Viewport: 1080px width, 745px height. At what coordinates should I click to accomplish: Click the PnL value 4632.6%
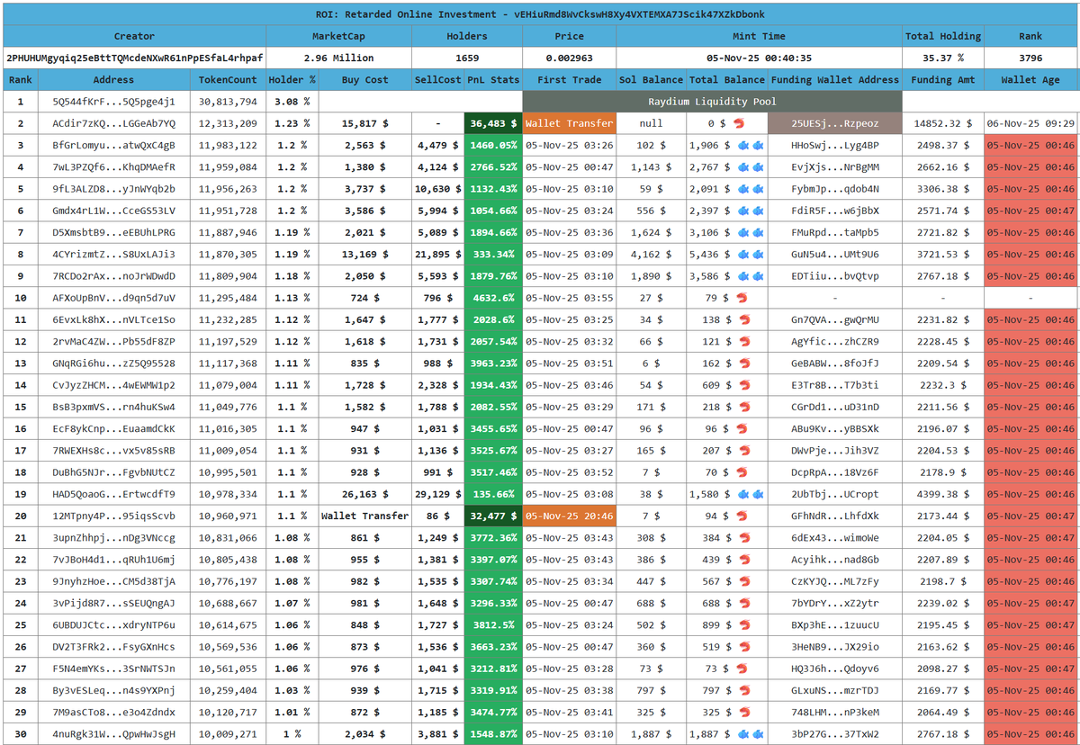pyautogui.click(x=493, y=298)
